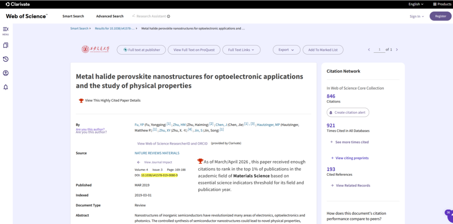Click the record page number field
The height and width of the screenshot is (224, 453).
(x=380, y=50)
